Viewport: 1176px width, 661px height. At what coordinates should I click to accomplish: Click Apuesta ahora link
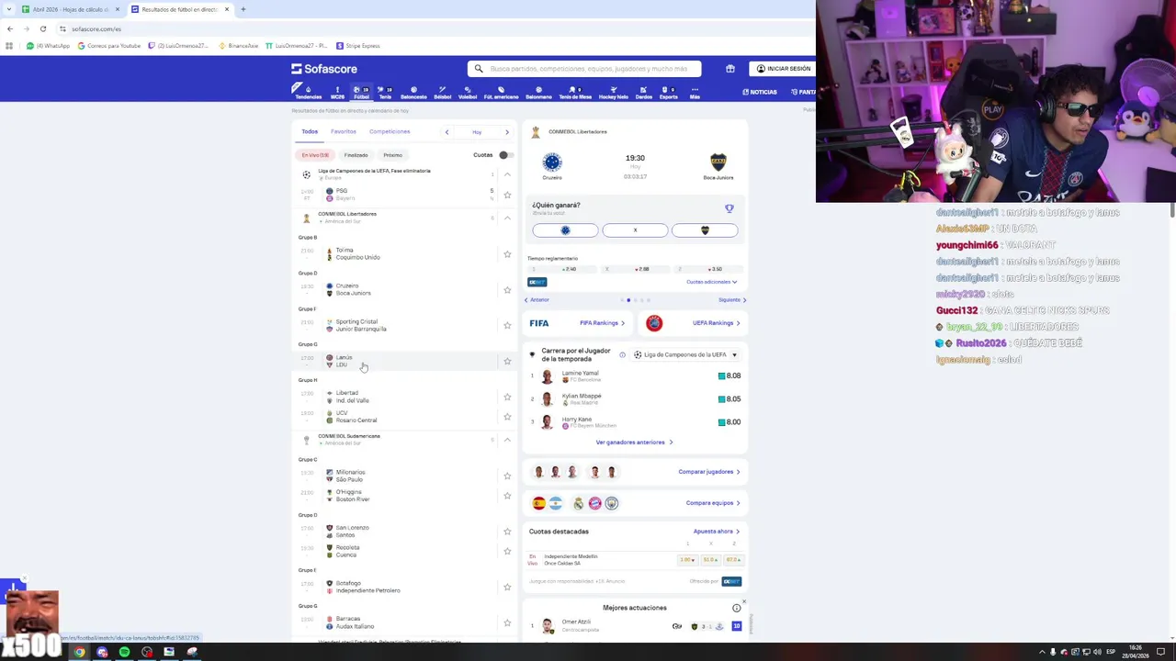tap(717, 532)
